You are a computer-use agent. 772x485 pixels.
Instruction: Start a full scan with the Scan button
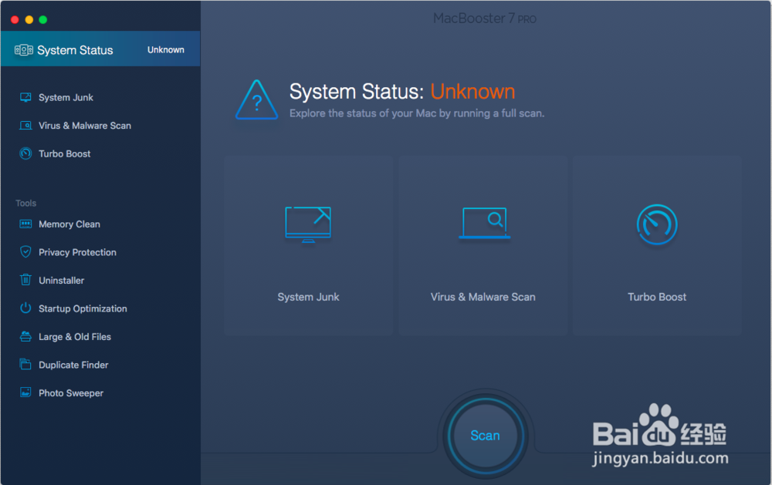pyautogui.click(x=485, y=436)
